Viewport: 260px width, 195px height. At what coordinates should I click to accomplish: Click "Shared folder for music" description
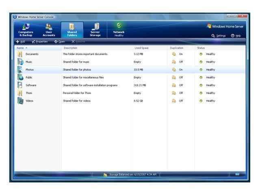pos(76,62)
